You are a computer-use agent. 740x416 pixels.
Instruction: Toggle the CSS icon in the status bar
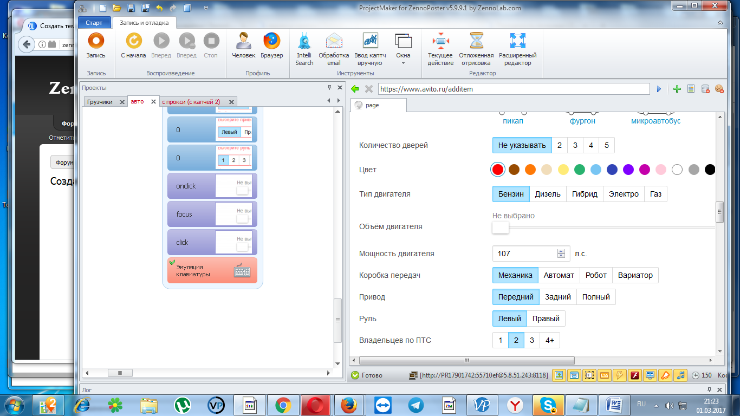605,375
